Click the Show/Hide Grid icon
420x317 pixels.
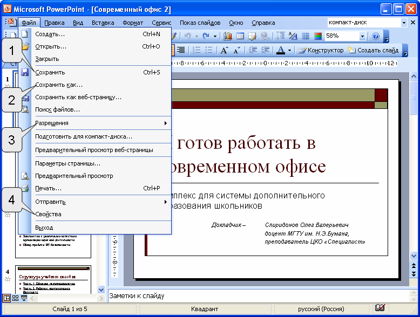coord(305,36)
